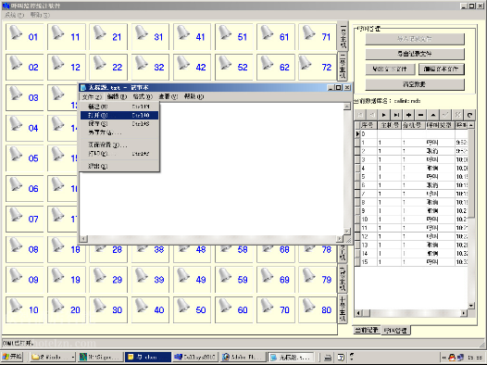Select the record row numbered 10
This screenshot has width=487, height=365.
(x=410, y=220)
